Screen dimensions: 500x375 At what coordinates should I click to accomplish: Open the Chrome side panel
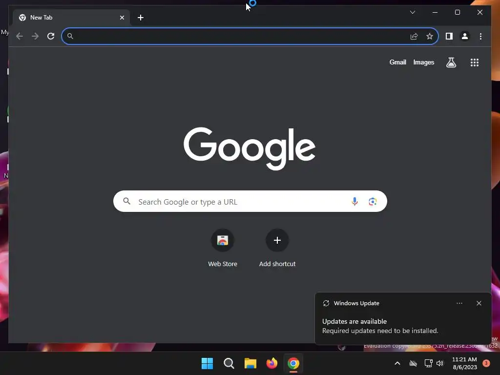point(449,36)
